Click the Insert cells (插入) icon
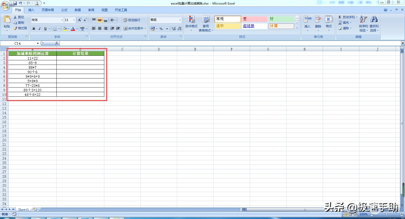Screen dimensions: 405x219 point(307,20)
